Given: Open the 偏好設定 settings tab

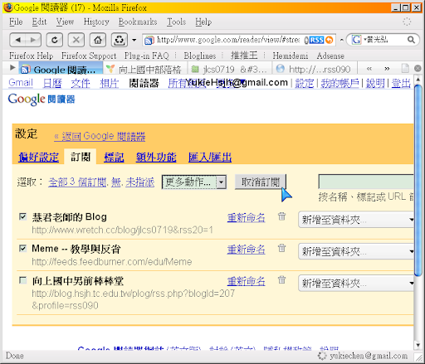Looking at the screenshot, I should [38, 157].
